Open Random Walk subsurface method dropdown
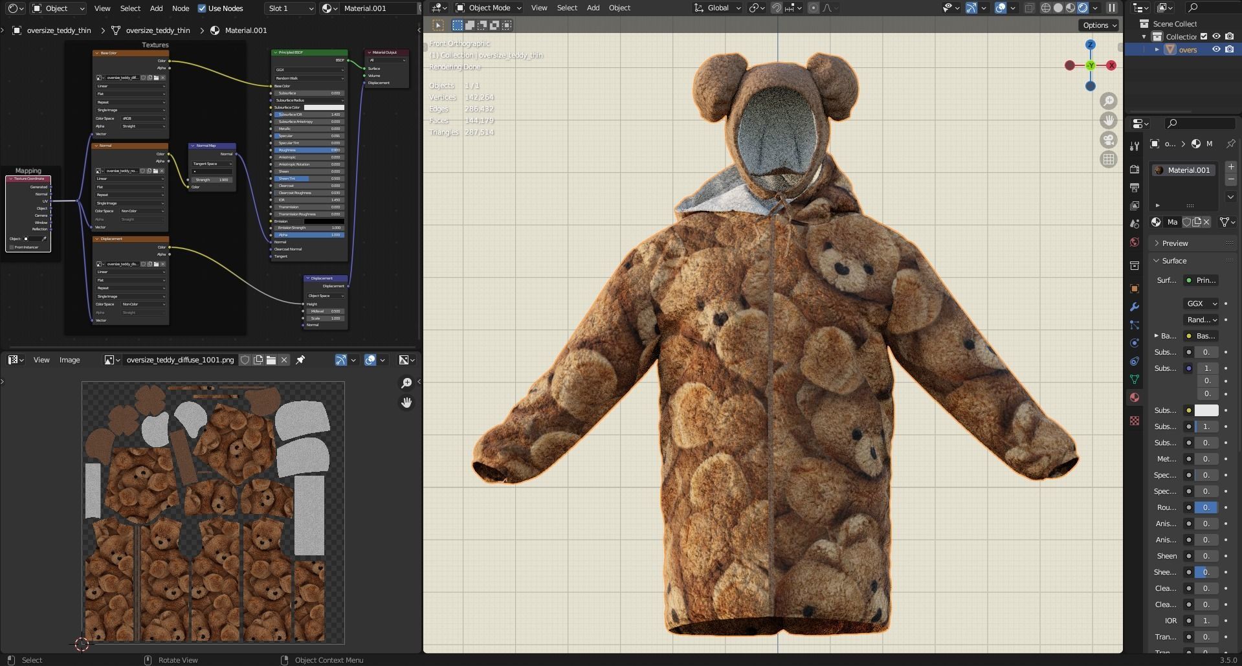Screen dimensions: 1242x666 click(x=1202, y=320)
